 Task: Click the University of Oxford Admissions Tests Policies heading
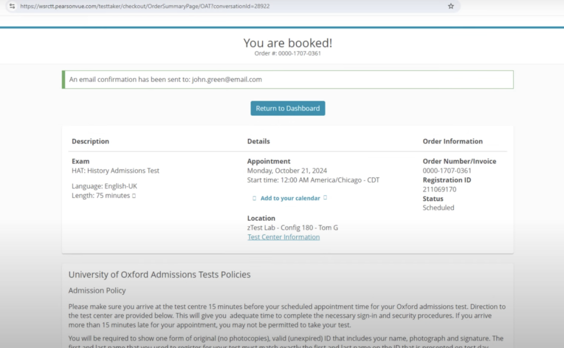(159, 274)
